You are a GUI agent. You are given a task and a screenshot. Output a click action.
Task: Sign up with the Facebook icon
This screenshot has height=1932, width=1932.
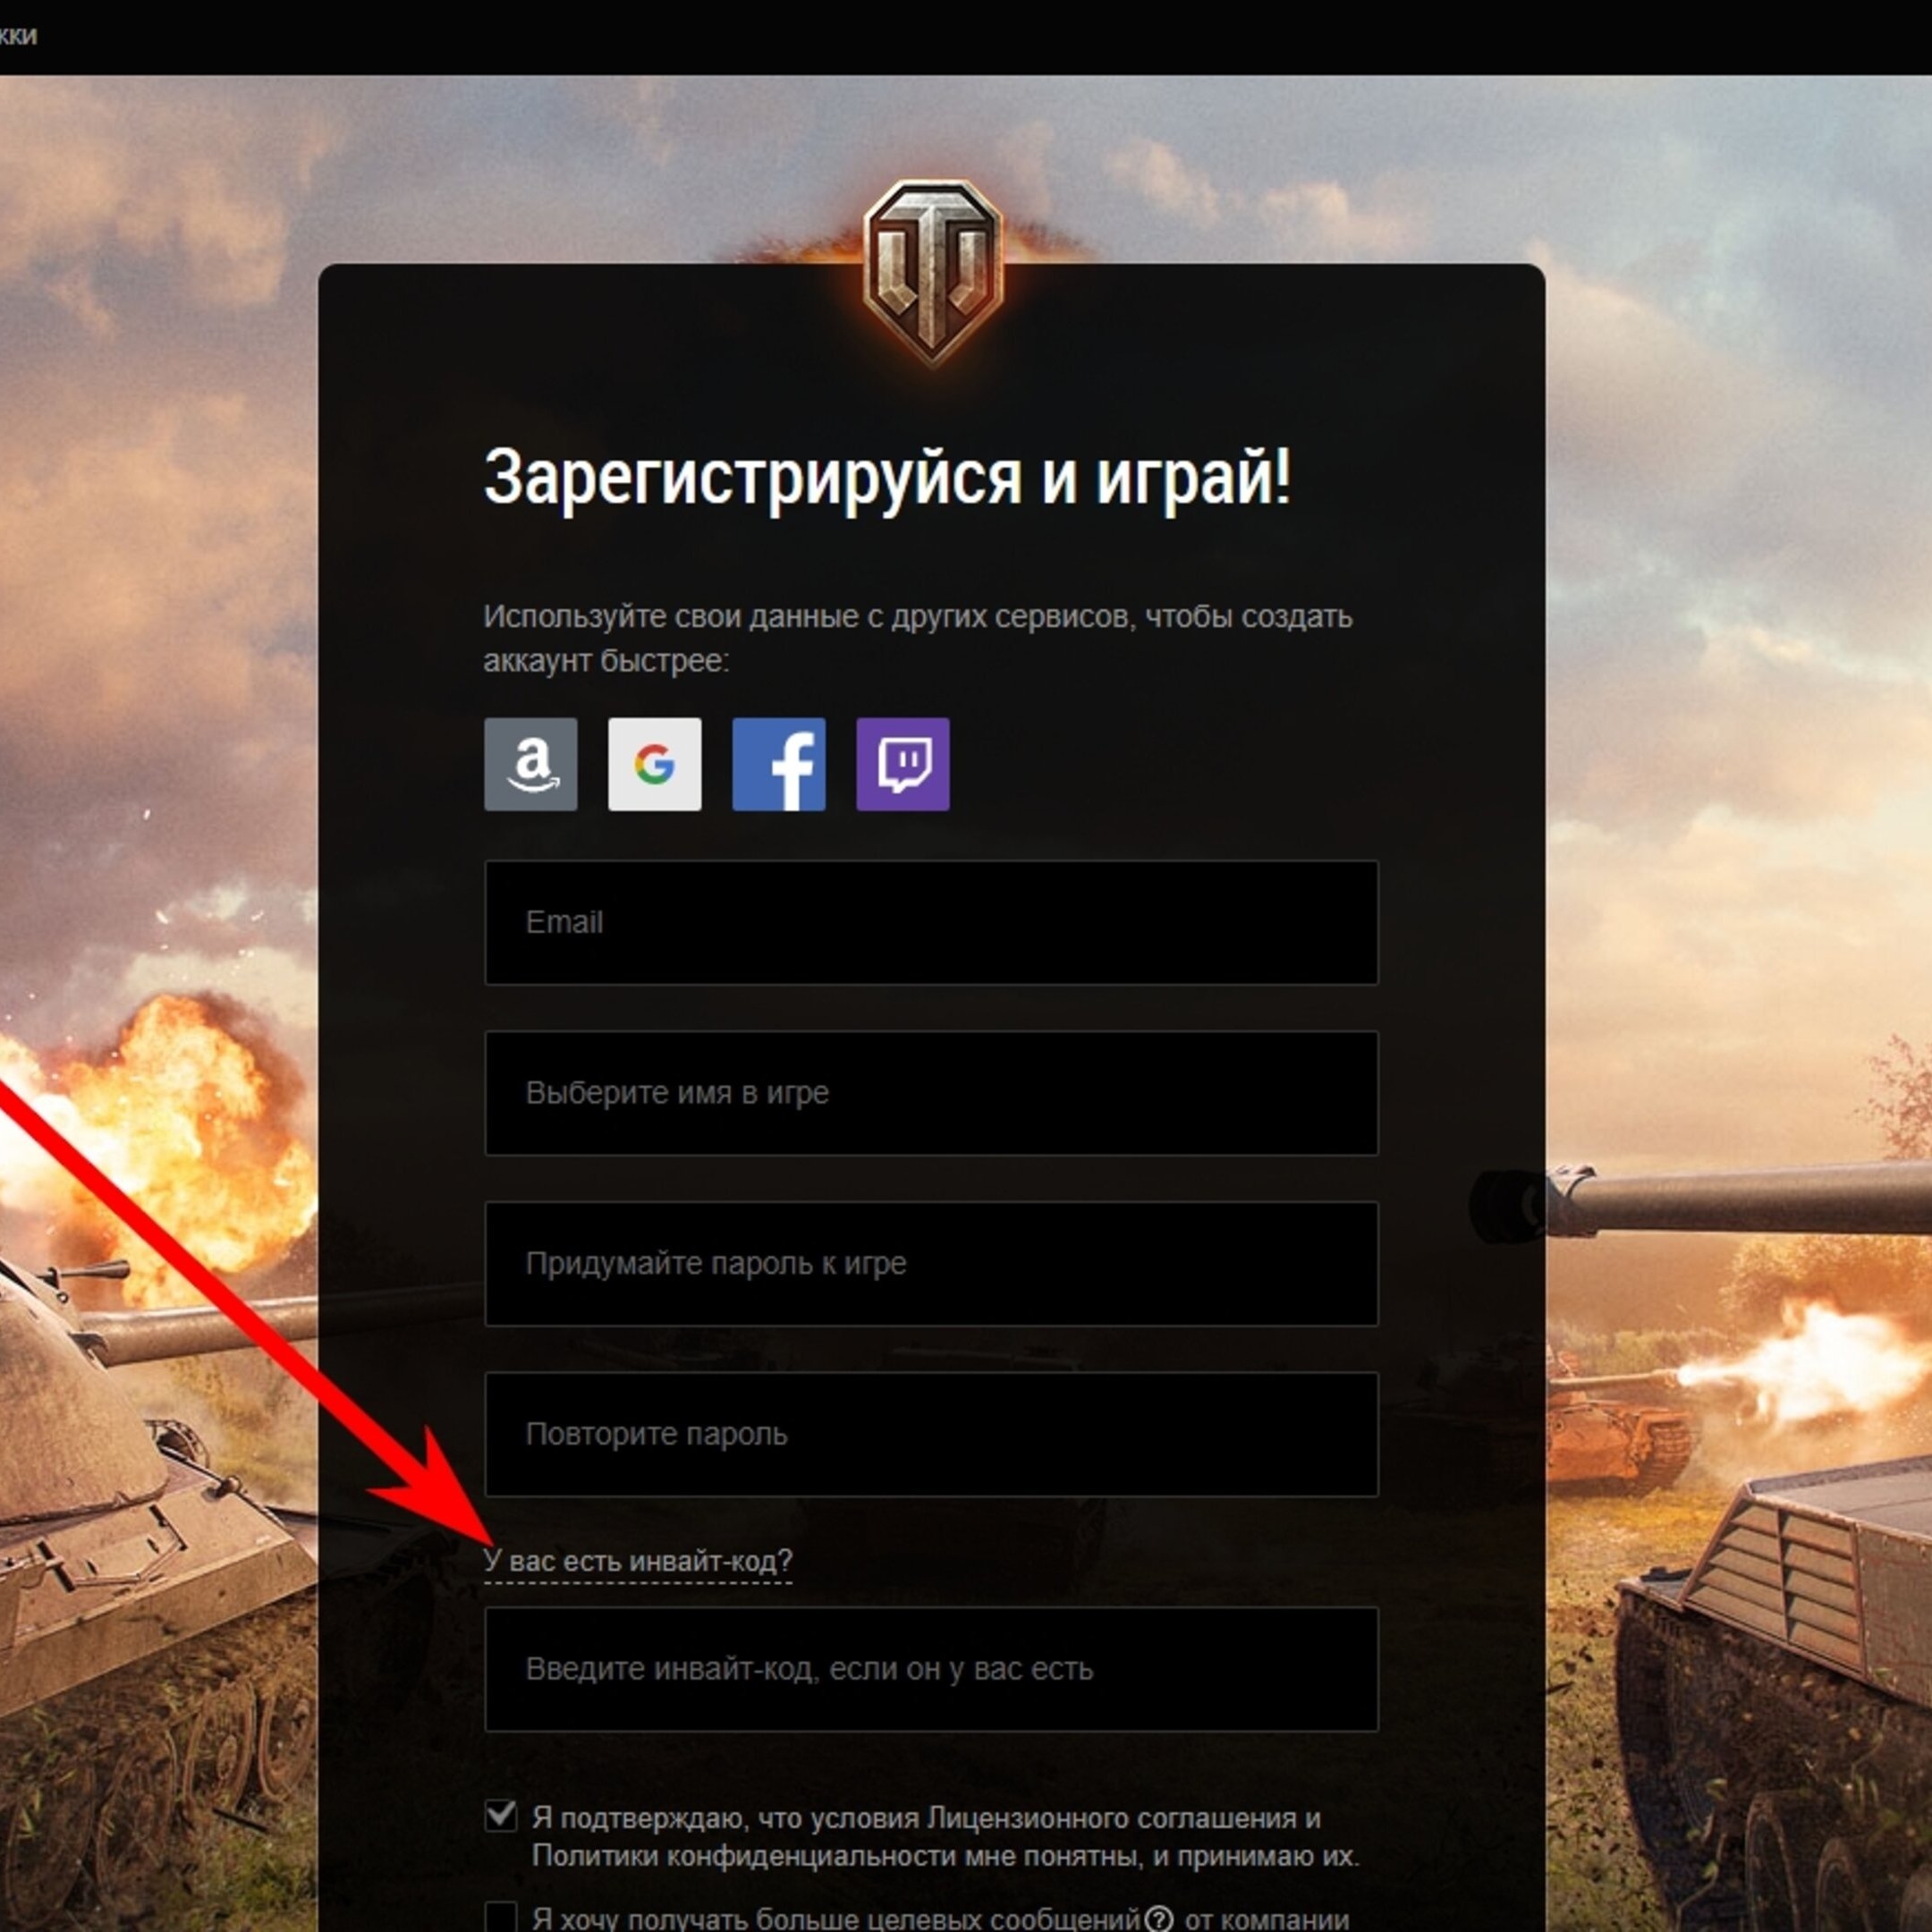point(778,764)
